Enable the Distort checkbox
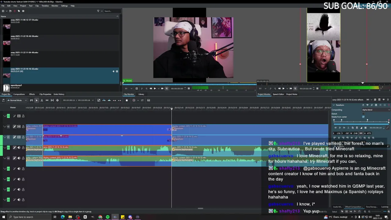 [363, 114]
